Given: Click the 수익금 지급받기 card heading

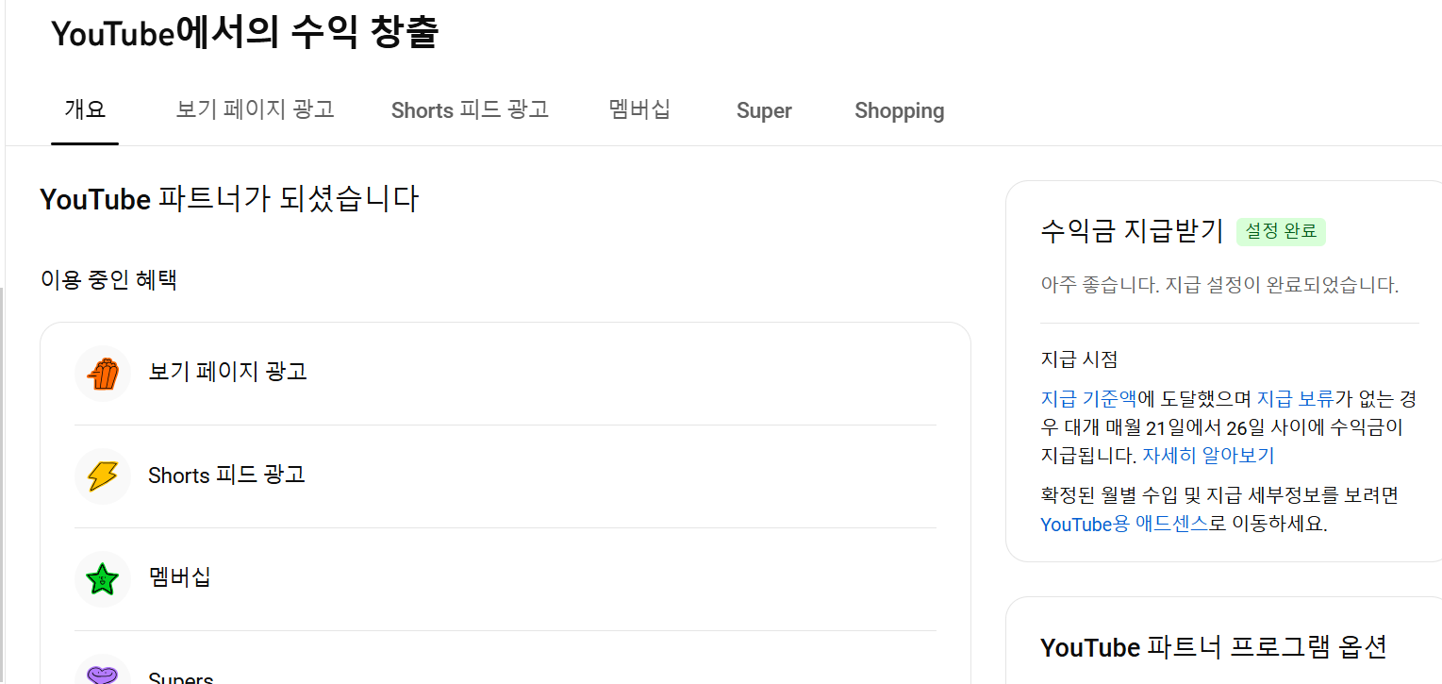Looking at the screenshot, I should pyautogui.click(x=1132, y=231).
